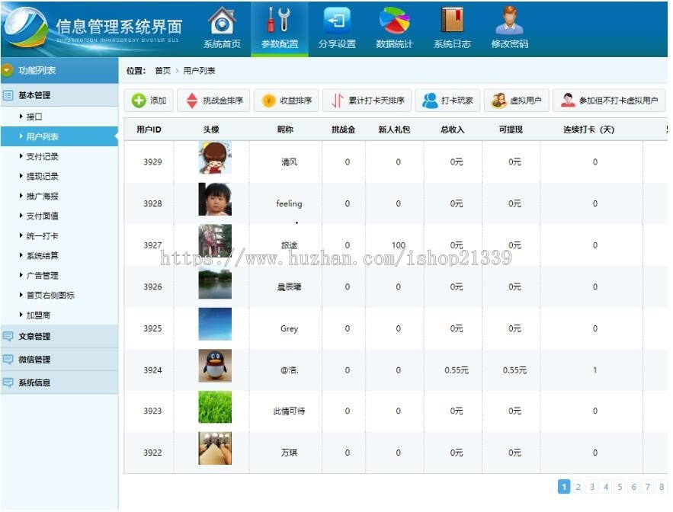Open 加盟商 in the sidebar

38,315
